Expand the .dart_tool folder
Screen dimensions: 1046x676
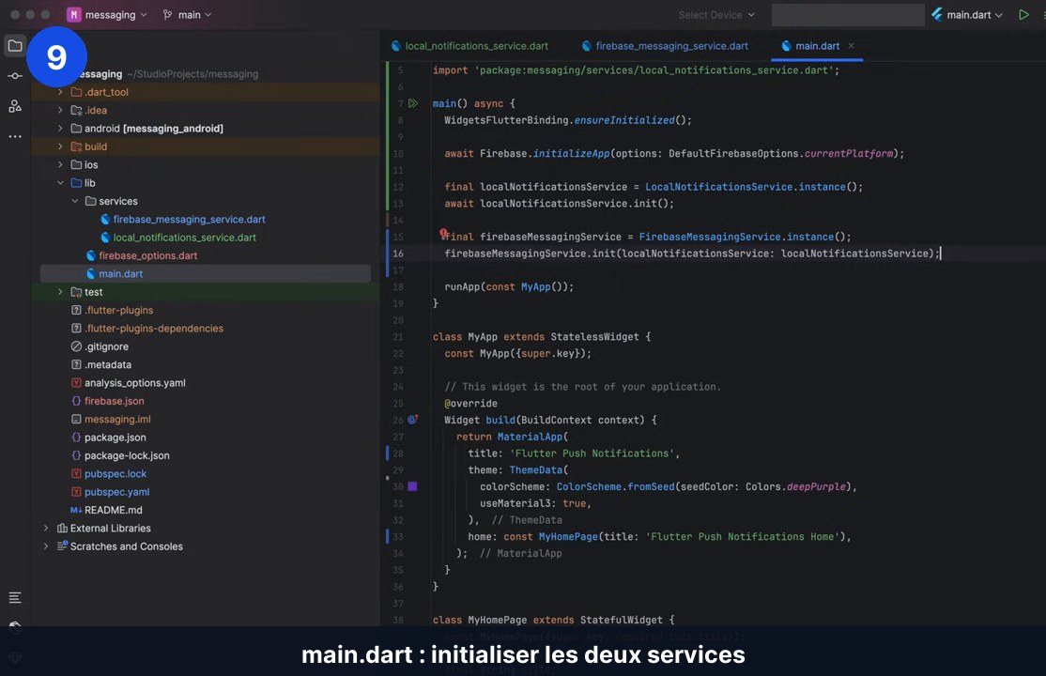[x=60, y=92]
